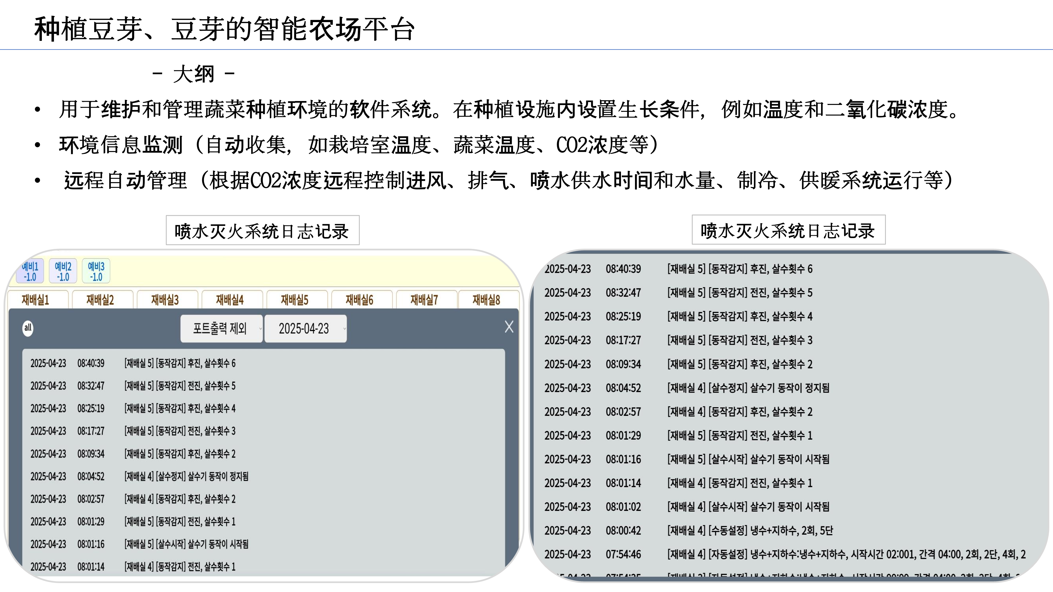Click the 예비3 sensor badge
Viewport: 1053px width, 592px height.
96,271
